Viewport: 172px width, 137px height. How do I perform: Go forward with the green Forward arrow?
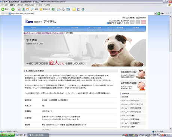13,9
